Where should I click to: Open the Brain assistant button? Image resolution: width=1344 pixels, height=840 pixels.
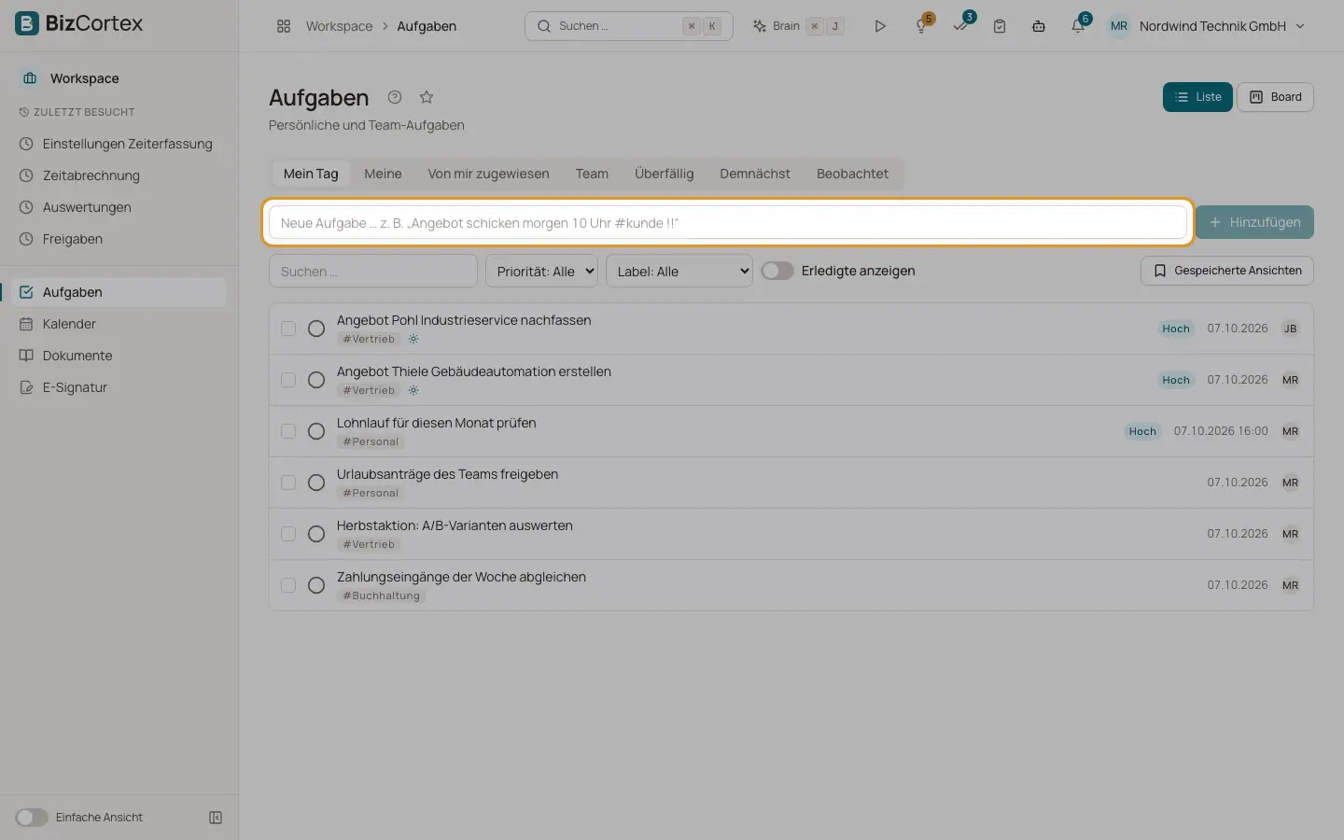(x=798, y=26)
